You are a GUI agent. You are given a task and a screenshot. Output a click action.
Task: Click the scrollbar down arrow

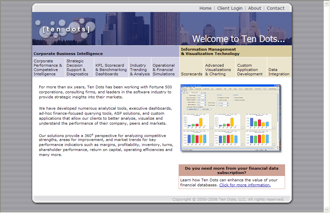click(x=327, y=209)
